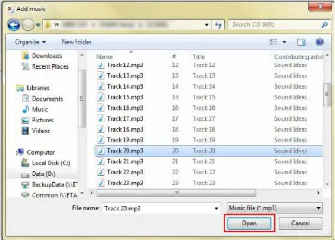Open the Organize menu
The image size is (335, 240).
coord(30,42)
